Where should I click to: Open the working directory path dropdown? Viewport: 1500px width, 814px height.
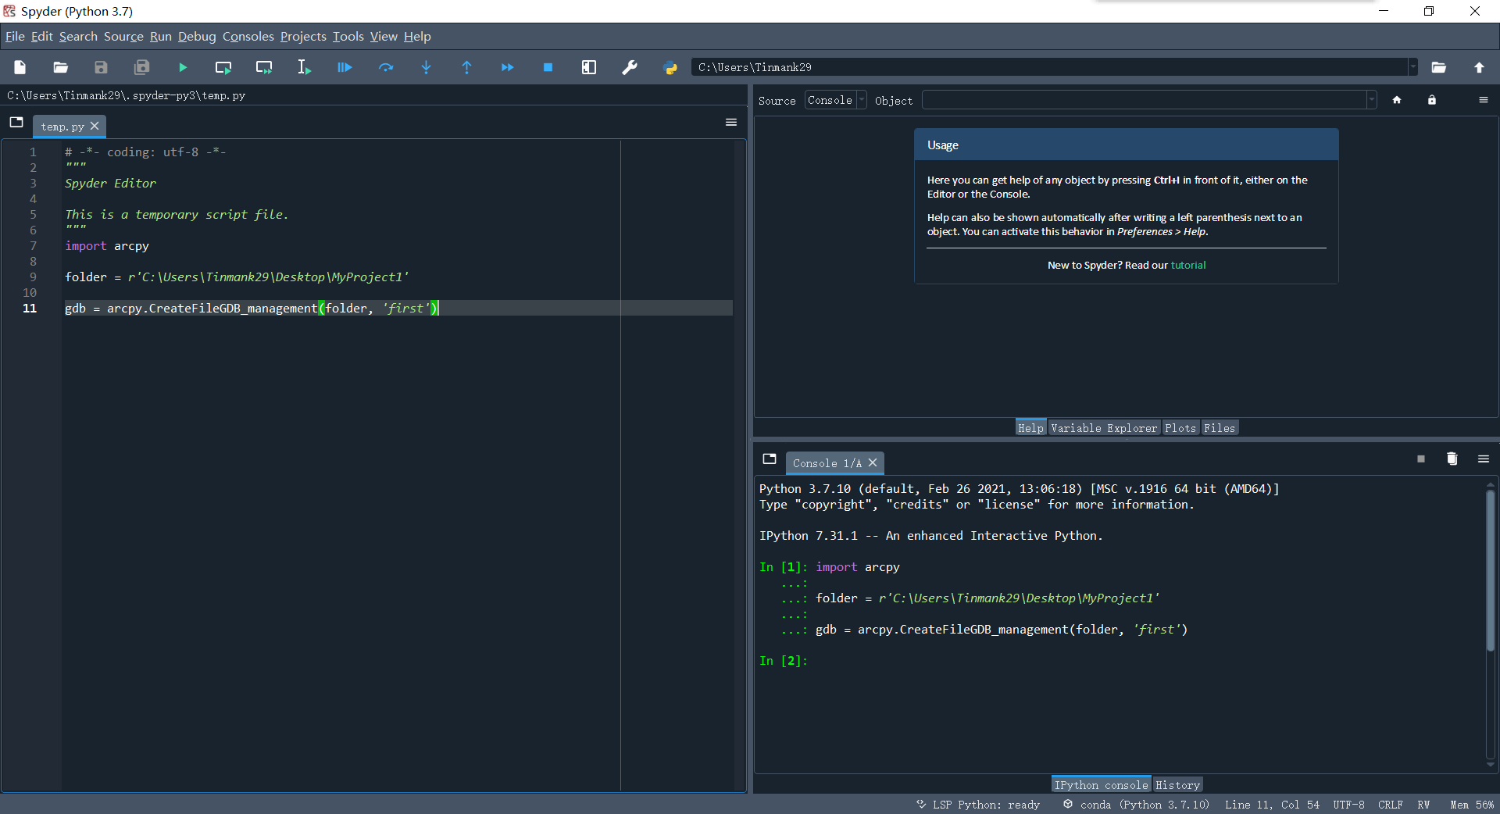point(1412,67)
